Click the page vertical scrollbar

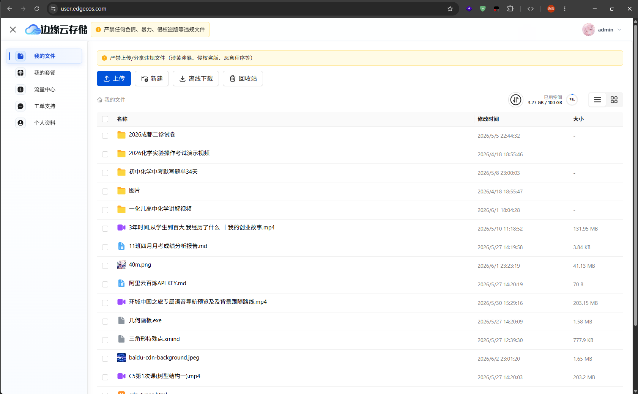(x=635, y=174)
